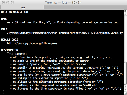The width and height of the screenshot is (127, 95).
Task: Click the less prompt cursor at the bottom
Action: pos(3,92)
